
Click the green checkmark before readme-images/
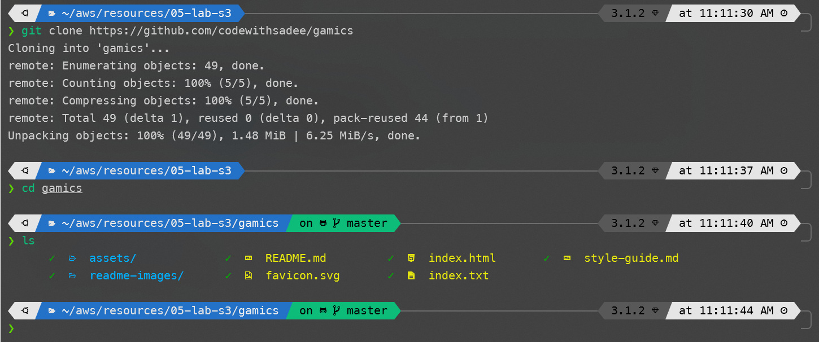tap(52, 276)
